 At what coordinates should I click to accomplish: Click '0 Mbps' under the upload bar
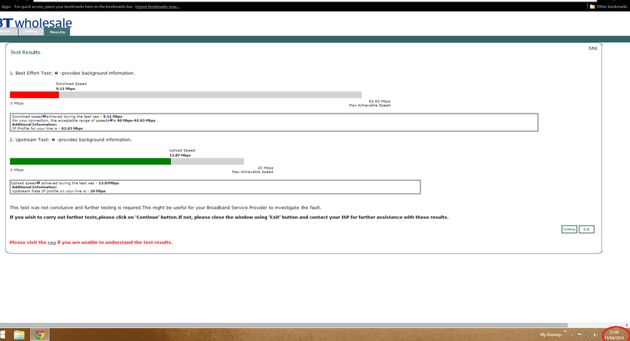pyautogui.click(x=17, y=169)
